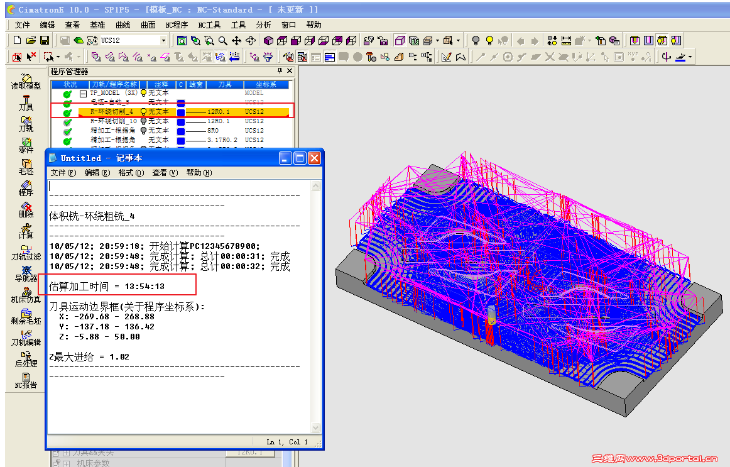Open dropdown arrow next to selection box tool
Viewport: 730px width, 467px height.
58,57
